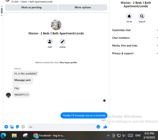Open the emoji picker smiley

tap(98, 127)
